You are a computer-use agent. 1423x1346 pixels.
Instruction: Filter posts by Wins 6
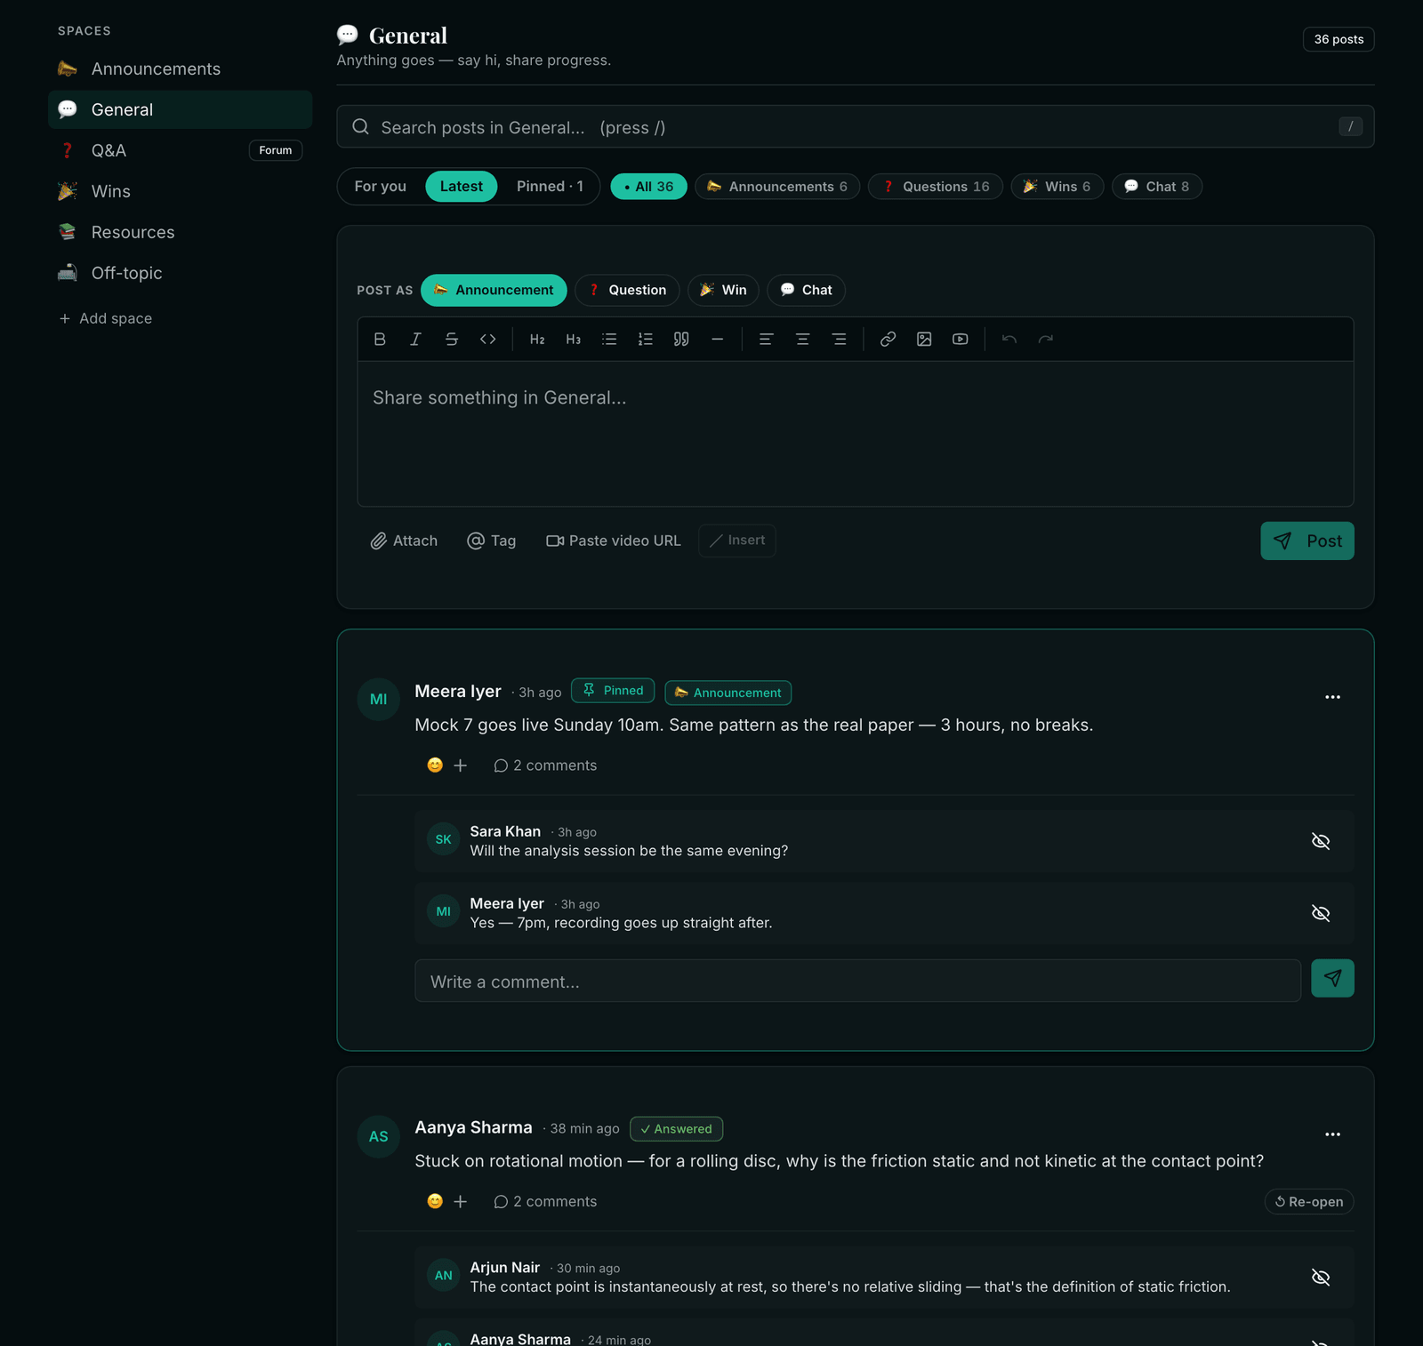(1057, 187)
